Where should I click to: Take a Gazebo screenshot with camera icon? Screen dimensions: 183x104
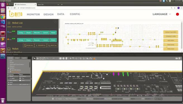tap(177, 58)
